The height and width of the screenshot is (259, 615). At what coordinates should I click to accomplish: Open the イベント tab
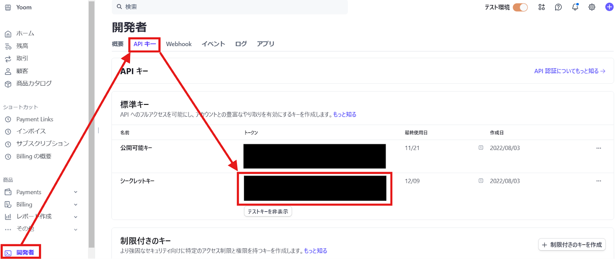(213, 44)
